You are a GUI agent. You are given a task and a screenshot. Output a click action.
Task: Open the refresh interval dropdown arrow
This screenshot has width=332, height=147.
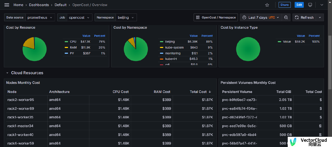pos(320,17)
